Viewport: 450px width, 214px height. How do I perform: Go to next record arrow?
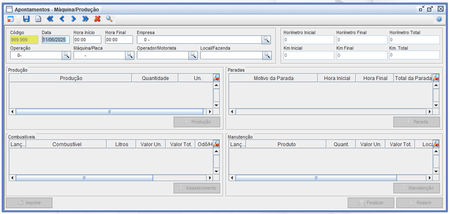(x=73, y=19)
